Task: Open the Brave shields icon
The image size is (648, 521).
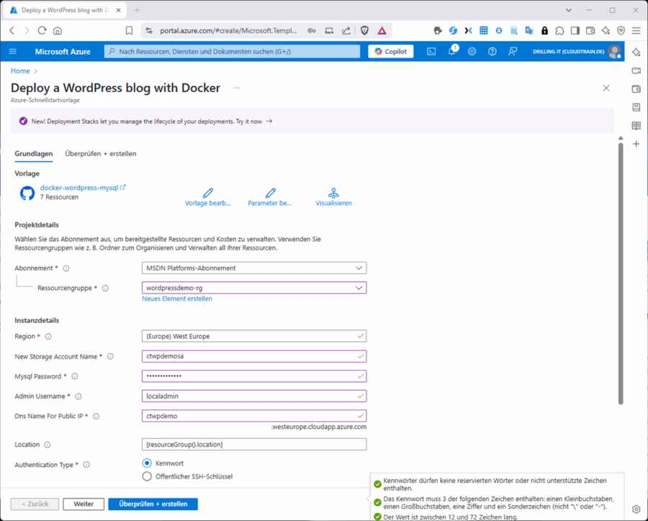Action: [364, 30]
